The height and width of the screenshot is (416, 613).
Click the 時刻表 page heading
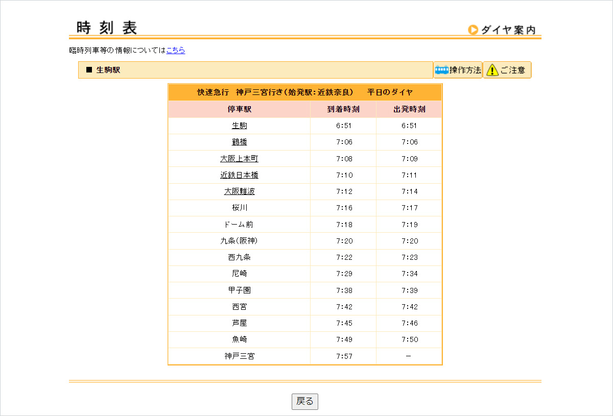point(107,28)
